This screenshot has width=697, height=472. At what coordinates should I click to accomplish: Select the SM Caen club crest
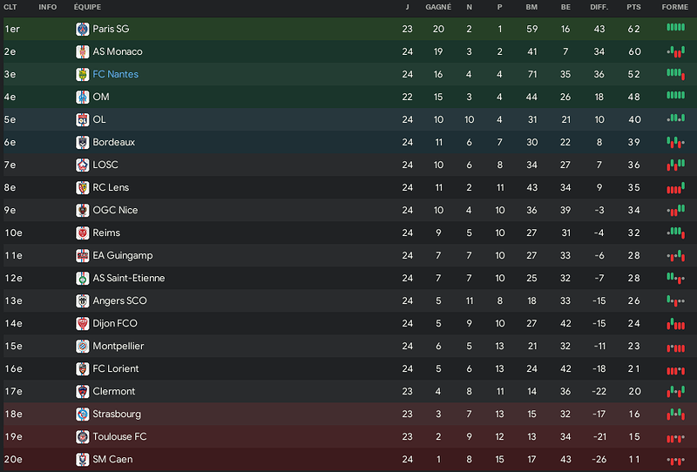click(82, 459)
